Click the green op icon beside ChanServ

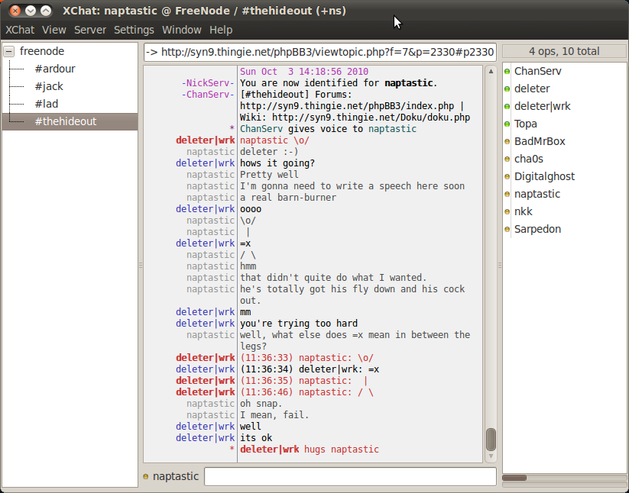pyautogui.click(x=507, y=71)
